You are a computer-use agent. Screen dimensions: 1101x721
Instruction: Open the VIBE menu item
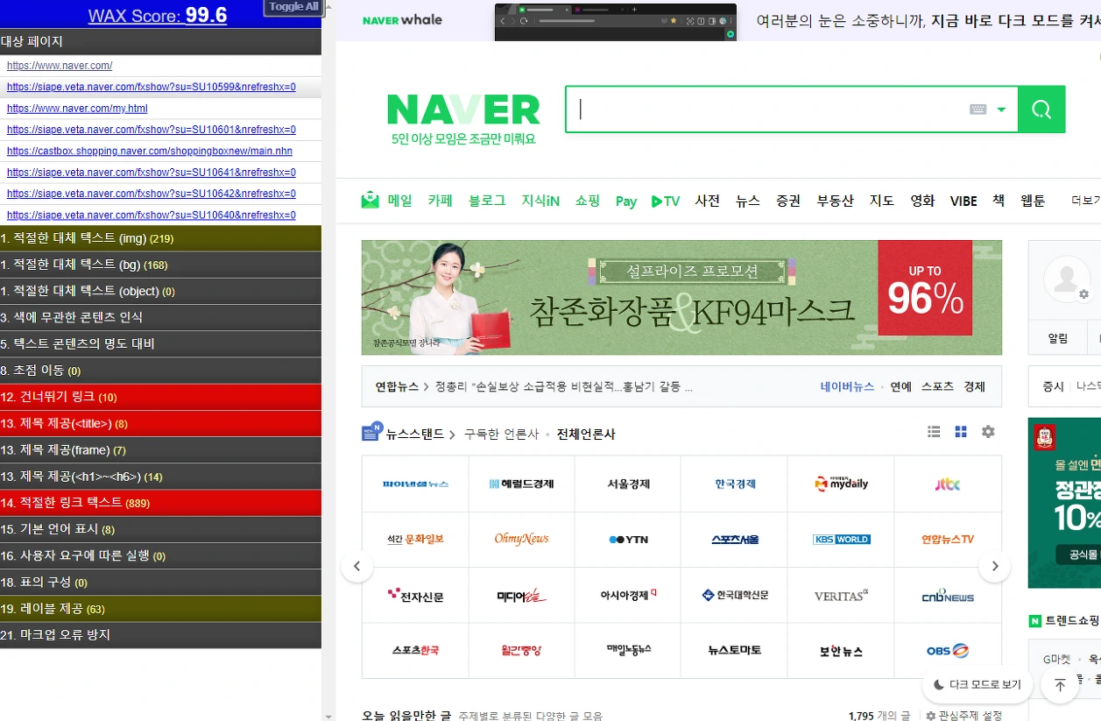(963, 201)
